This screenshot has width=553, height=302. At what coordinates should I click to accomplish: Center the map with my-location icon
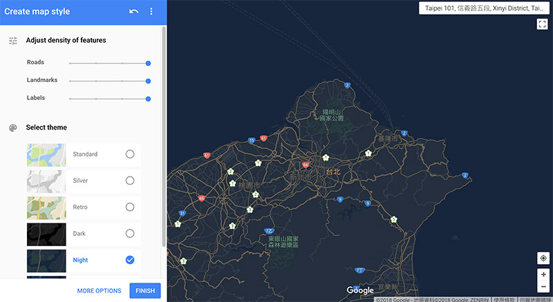pyautogui.click(x=543, y=258)
